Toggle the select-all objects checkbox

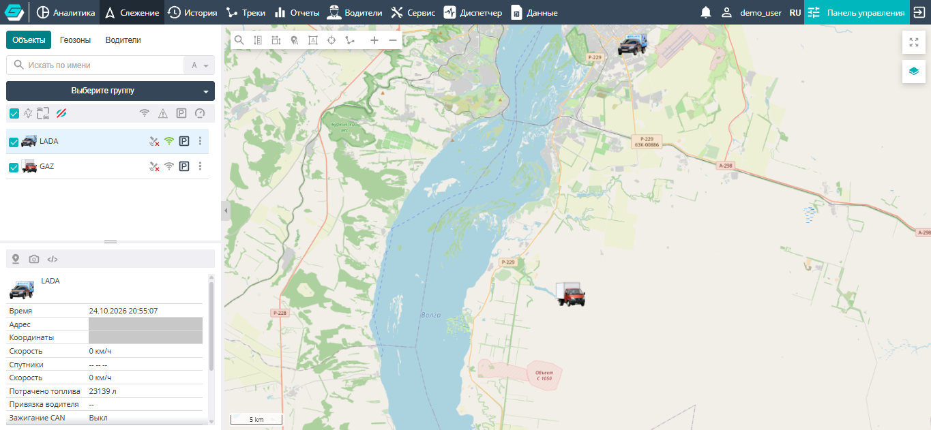coord(14,113)
